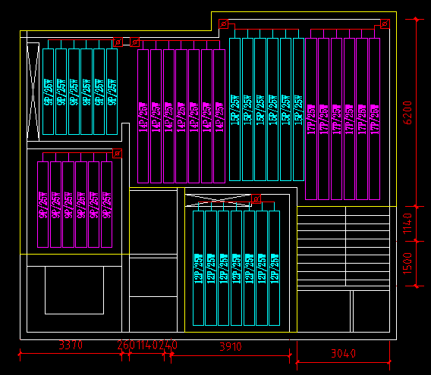Select the valve symbol feeding the 17P/25W loops

(385, 24)
